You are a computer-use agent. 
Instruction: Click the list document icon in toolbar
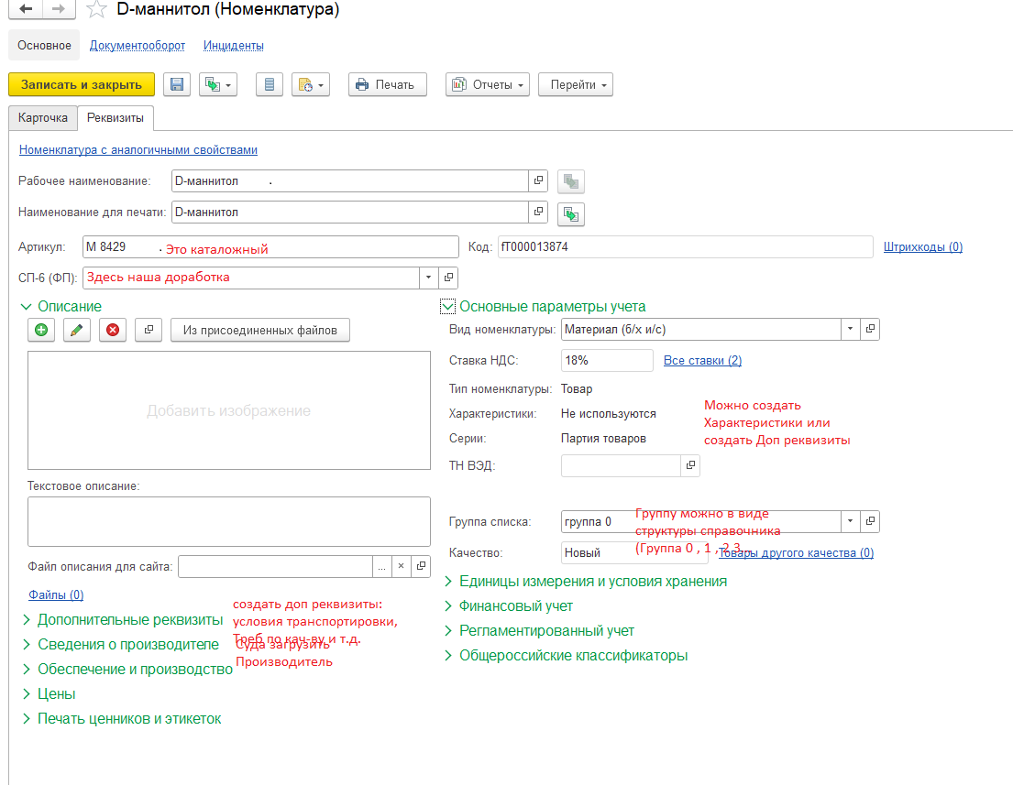coord(269,84)
